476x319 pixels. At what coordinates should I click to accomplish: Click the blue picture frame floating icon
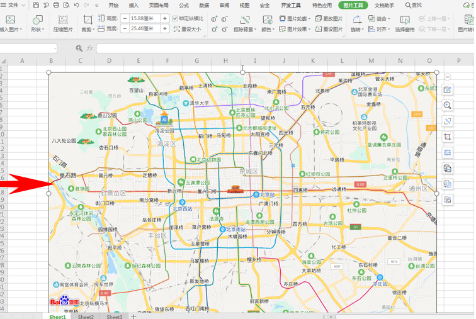(x=448, y=152)
